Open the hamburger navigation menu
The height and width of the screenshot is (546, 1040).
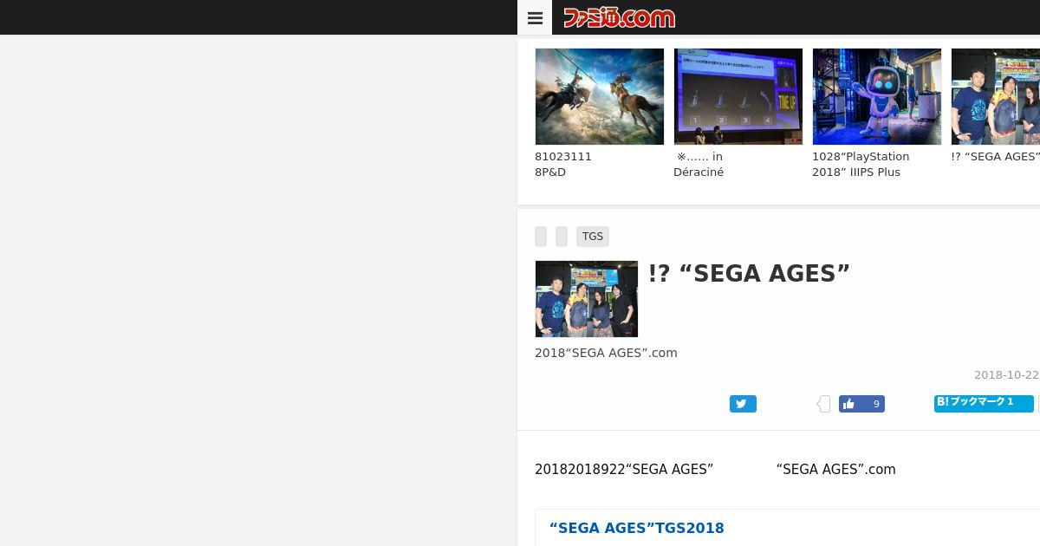pos(535,17)
